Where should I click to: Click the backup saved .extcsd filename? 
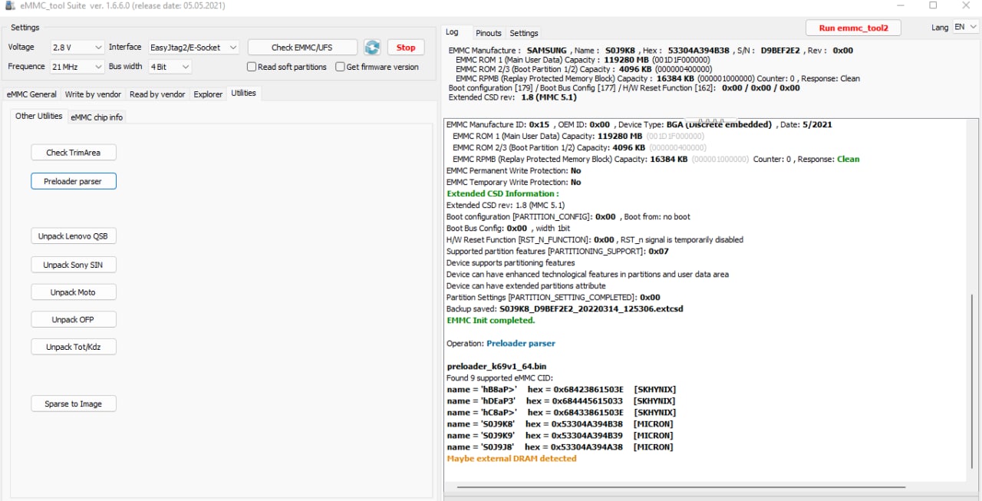coord(592,308)
